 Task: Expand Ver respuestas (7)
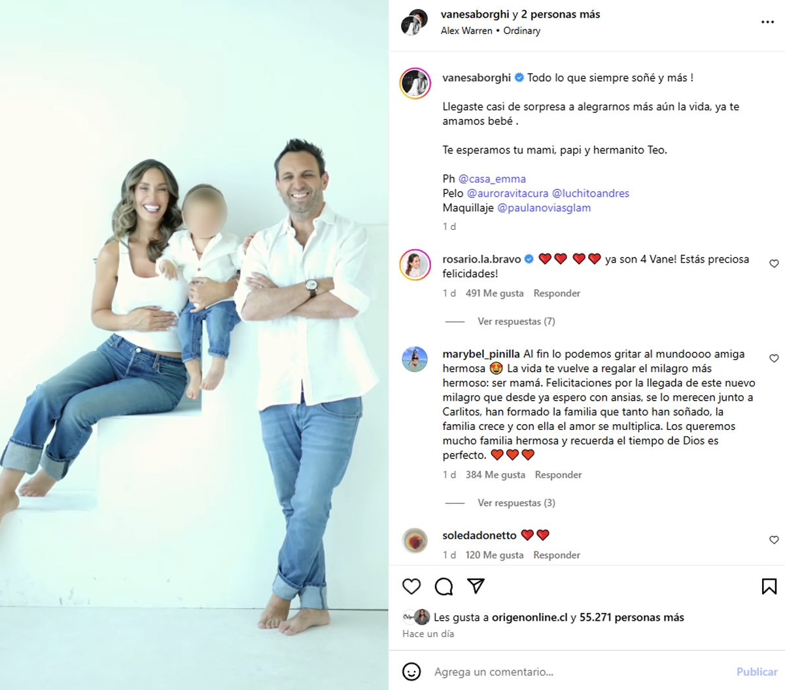click(x=516, y=321)
